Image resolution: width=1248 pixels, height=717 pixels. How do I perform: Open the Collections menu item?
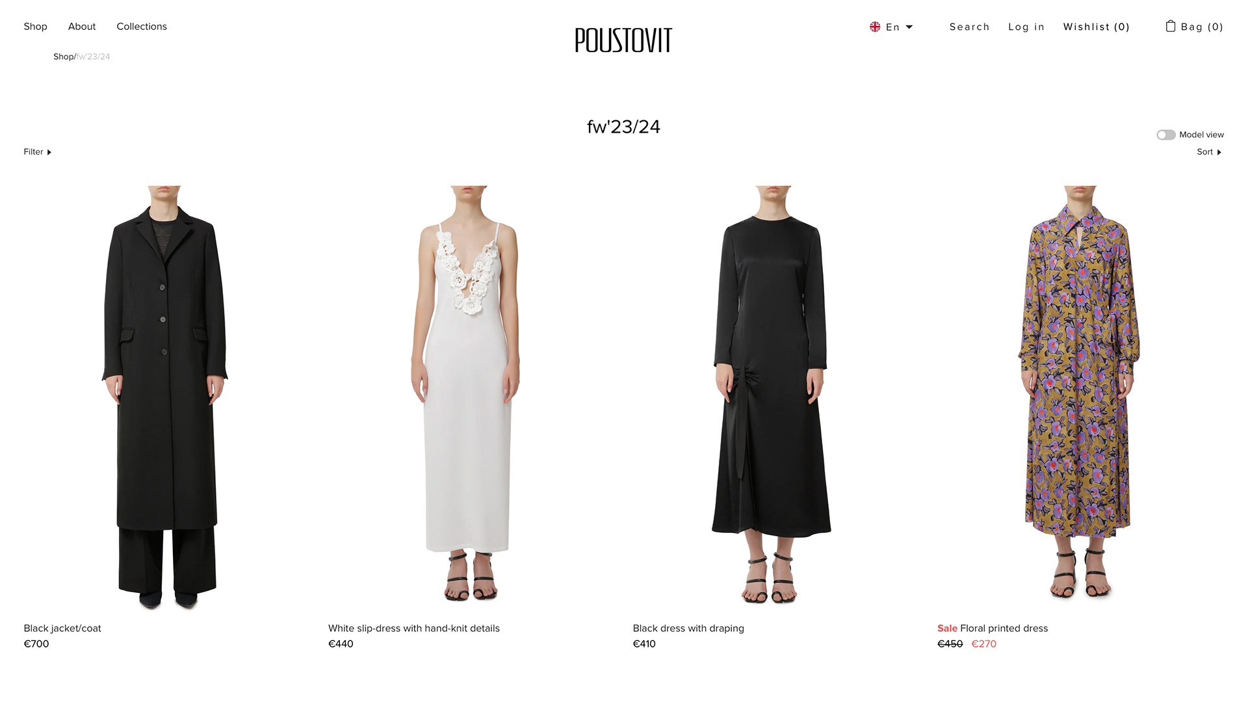[142, 26]
